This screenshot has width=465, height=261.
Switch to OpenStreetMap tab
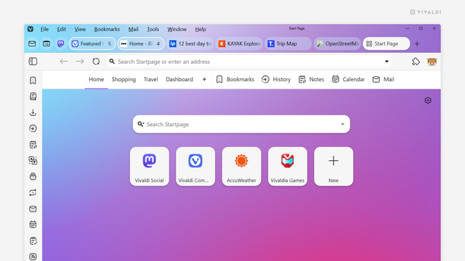(x=337, y=43)
